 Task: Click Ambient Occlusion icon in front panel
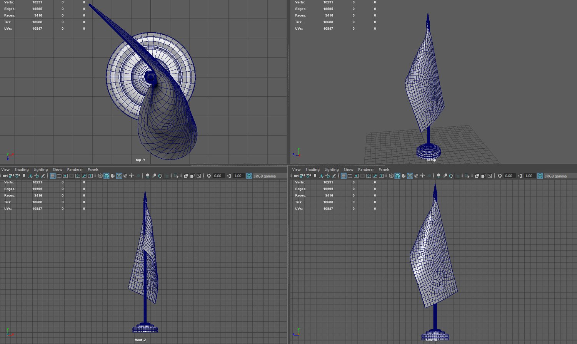[x=148, y=176]
